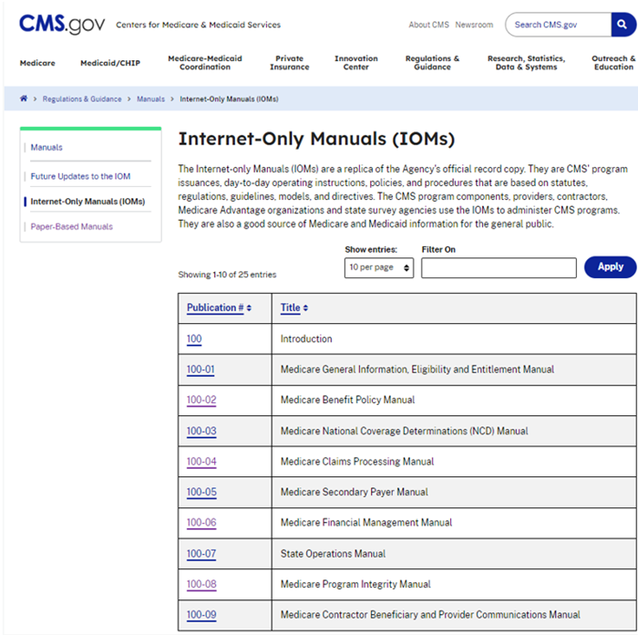
Task: Click the Search CMS.gov field
Action: point(558,25)
